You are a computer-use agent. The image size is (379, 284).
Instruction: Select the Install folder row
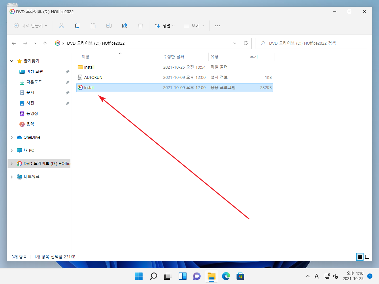[174, 67]
